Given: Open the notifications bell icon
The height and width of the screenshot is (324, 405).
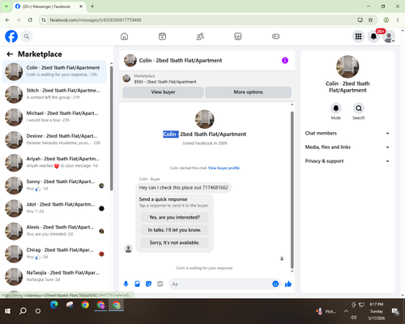Looking at the screenshot, I should 373,36.
